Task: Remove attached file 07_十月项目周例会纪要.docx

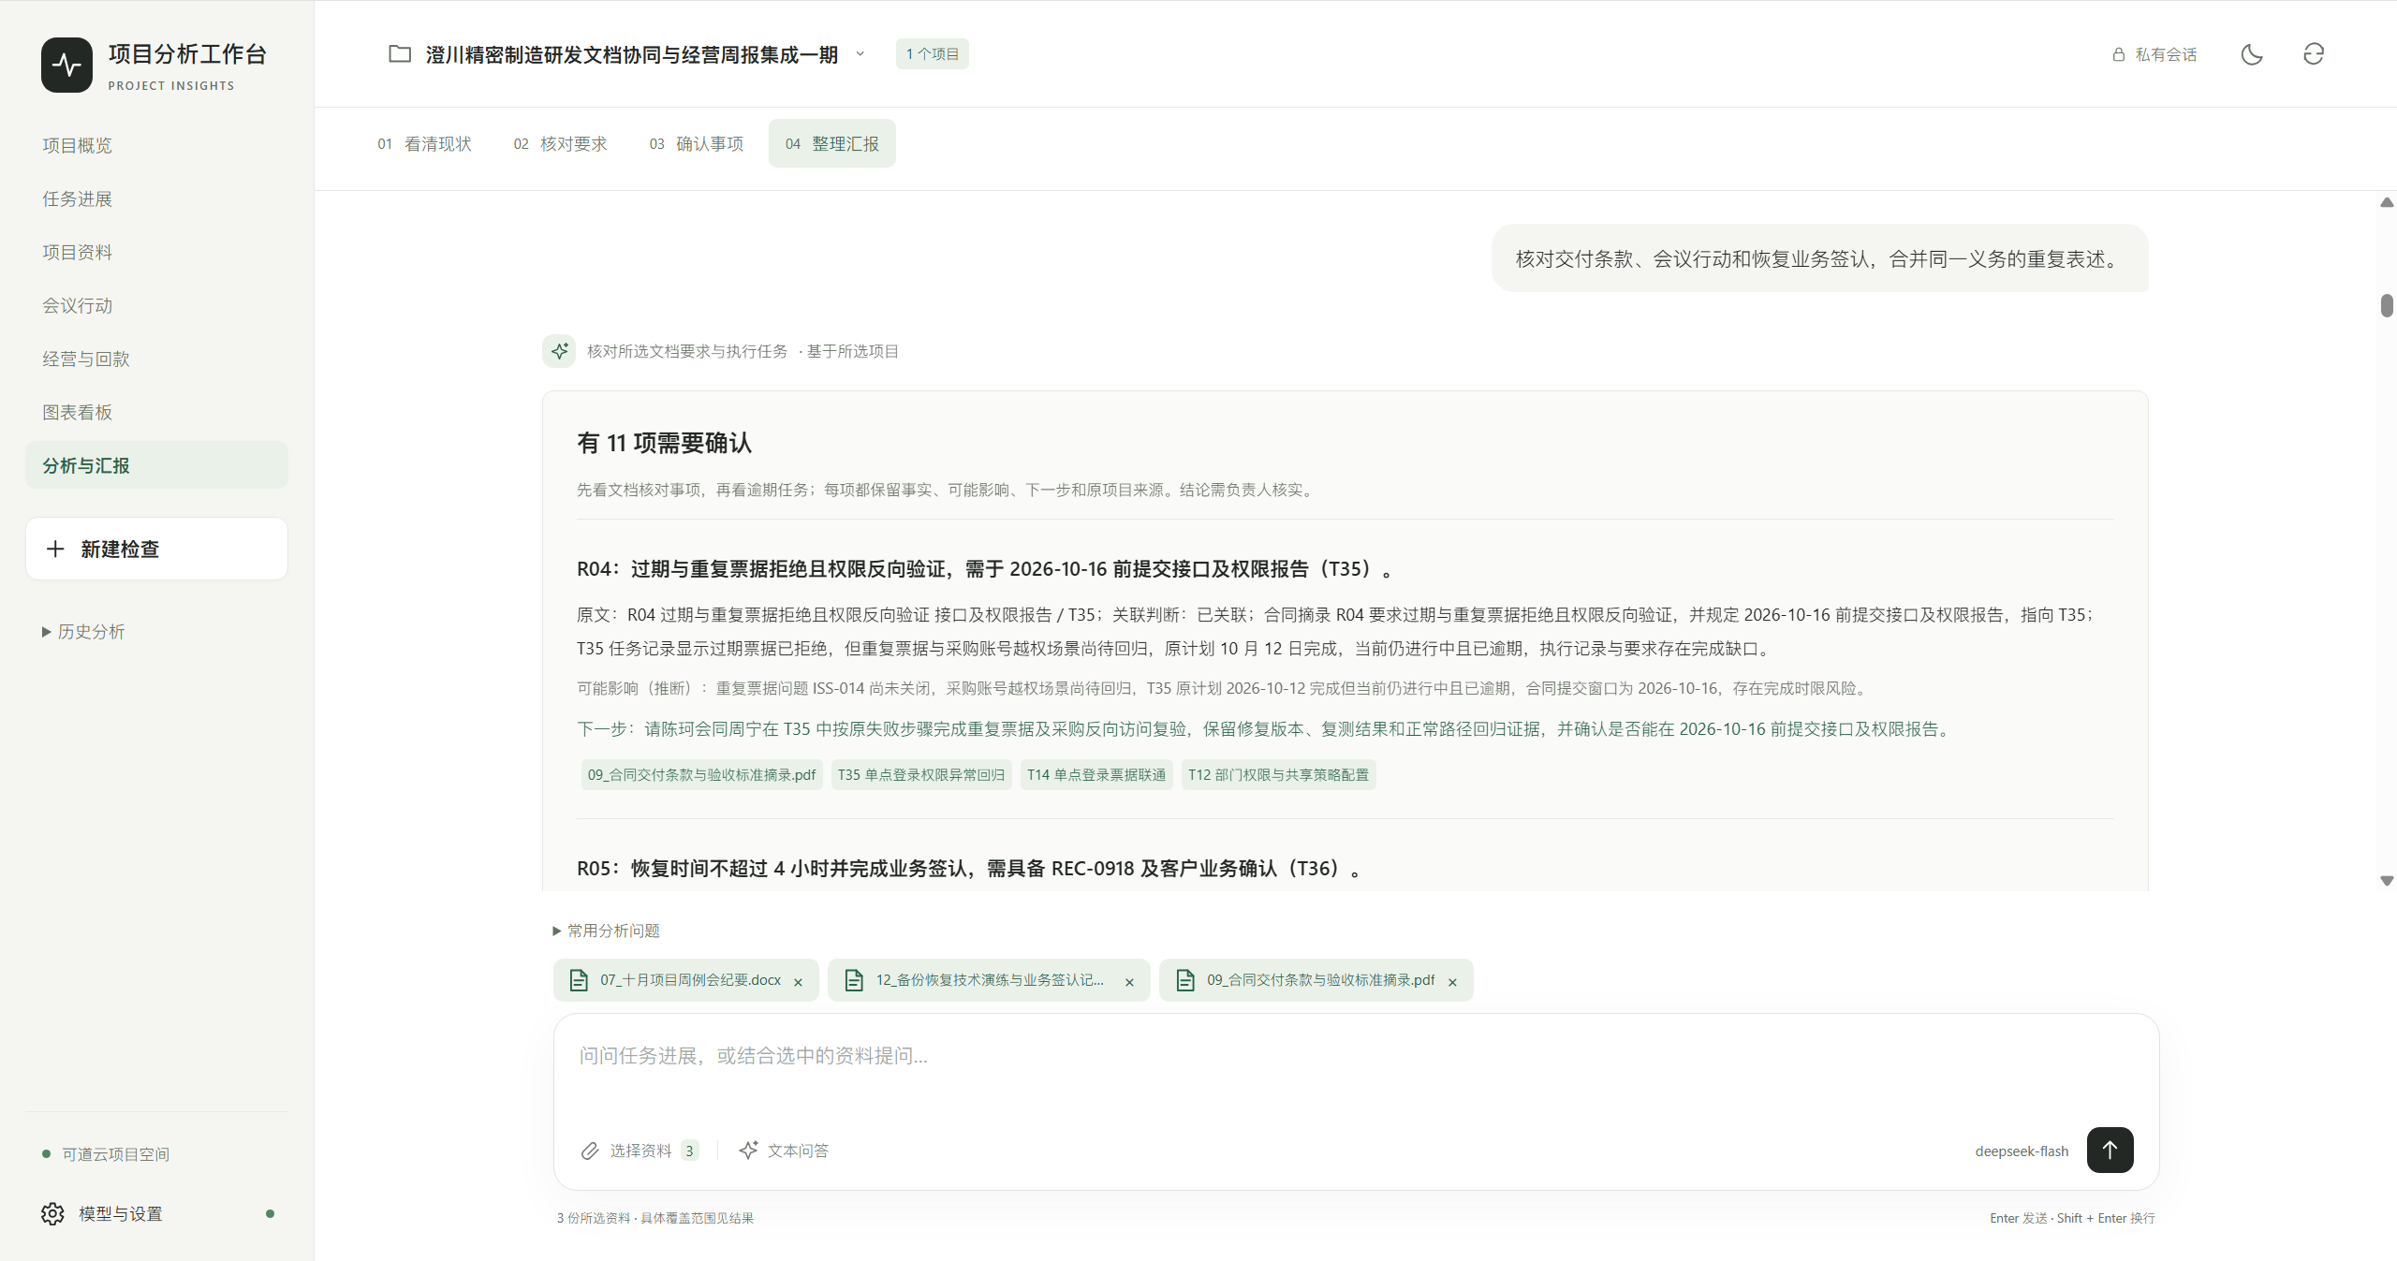Action: point(799,981)
